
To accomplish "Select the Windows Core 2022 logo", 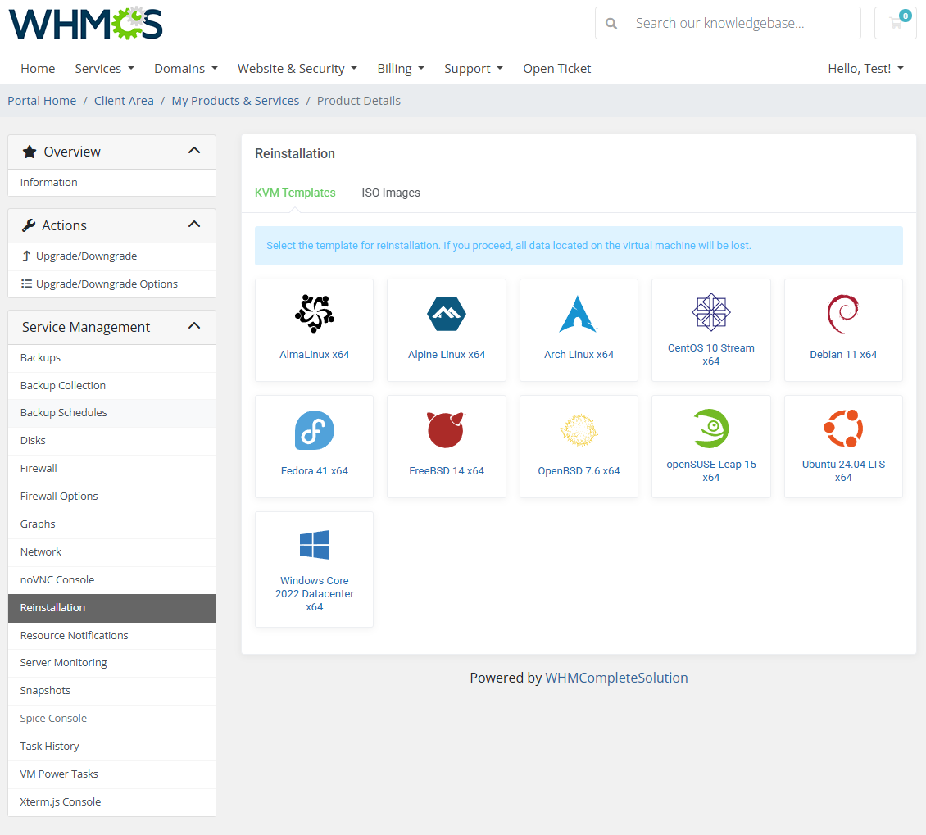I will 314,544.
